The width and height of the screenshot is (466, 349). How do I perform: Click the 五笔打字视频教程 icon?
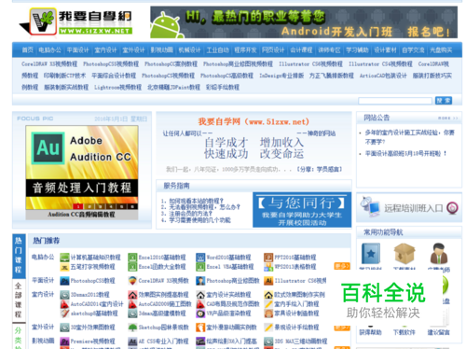64,267
